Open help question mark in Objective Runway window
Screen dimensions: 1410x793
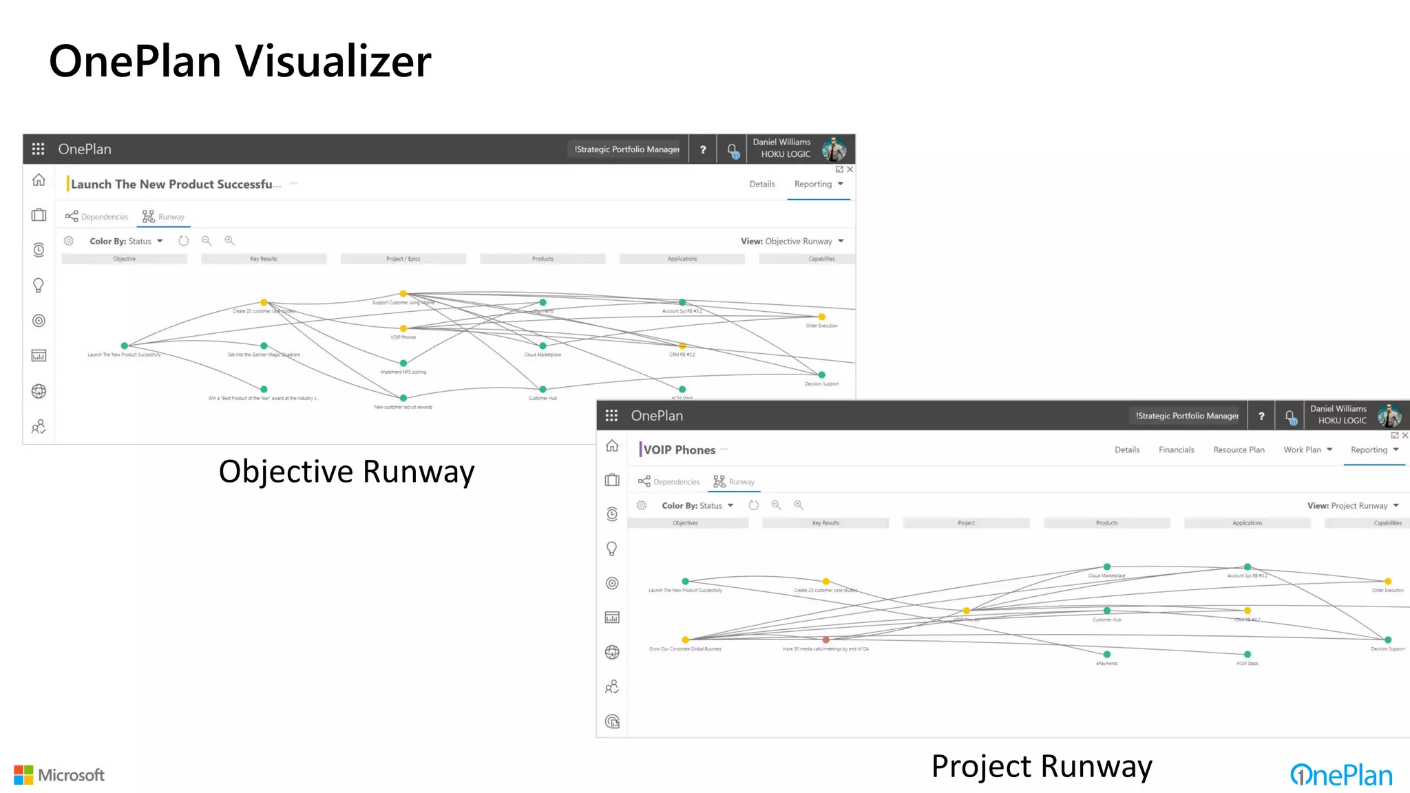(703, 149)
